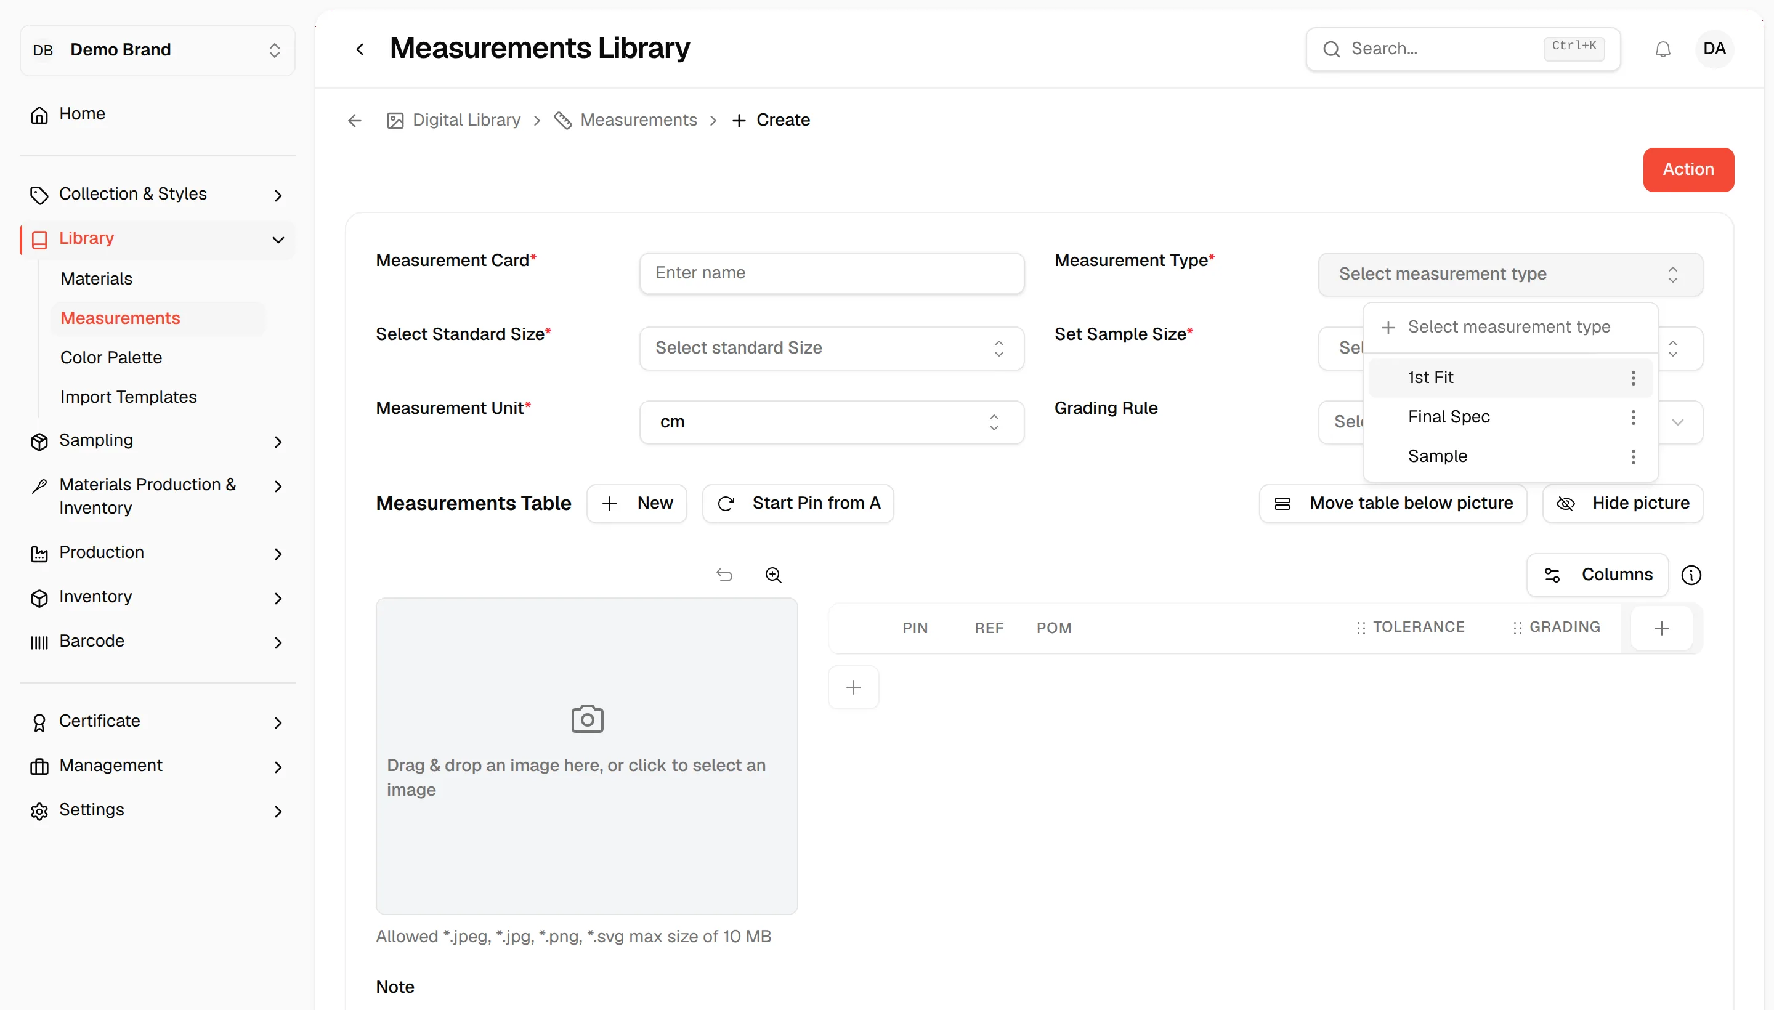Click the notification bell icon
The height and width of the screenshot is (1010, 1774).
point(1663,49)
